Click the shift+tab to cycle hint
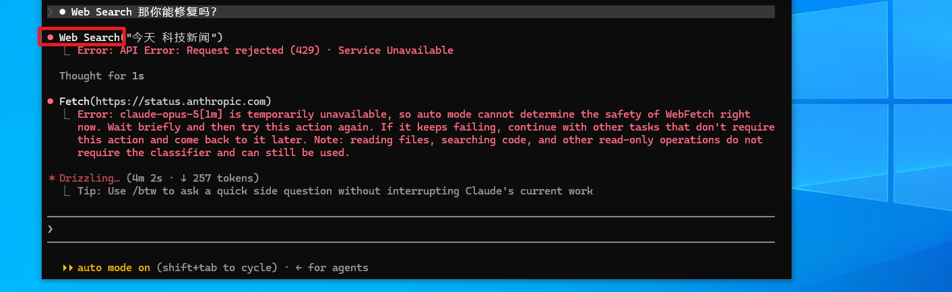The width and height of the screenshot is (952, 292). click(217, 268)
